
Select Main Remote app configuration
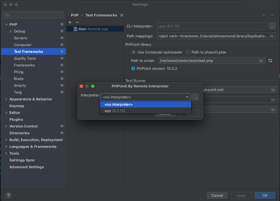95,29
